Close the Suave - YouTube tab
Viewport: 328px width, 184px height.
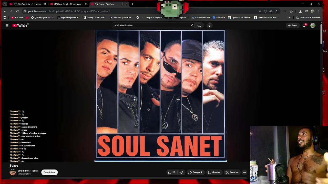(126, 4)
